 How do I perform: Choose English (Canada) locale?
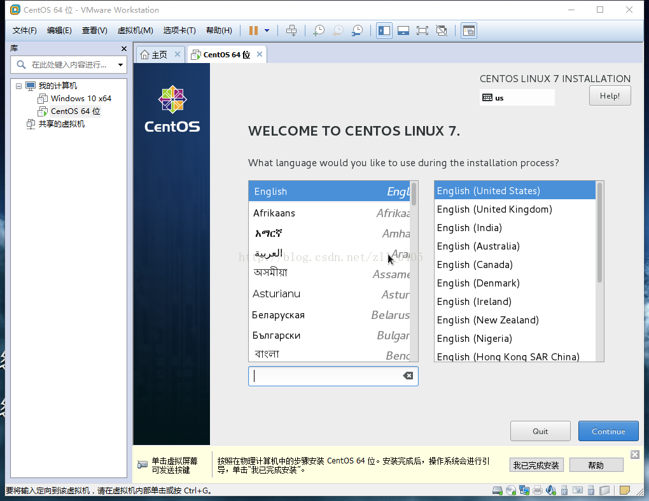tap(515, 265)
